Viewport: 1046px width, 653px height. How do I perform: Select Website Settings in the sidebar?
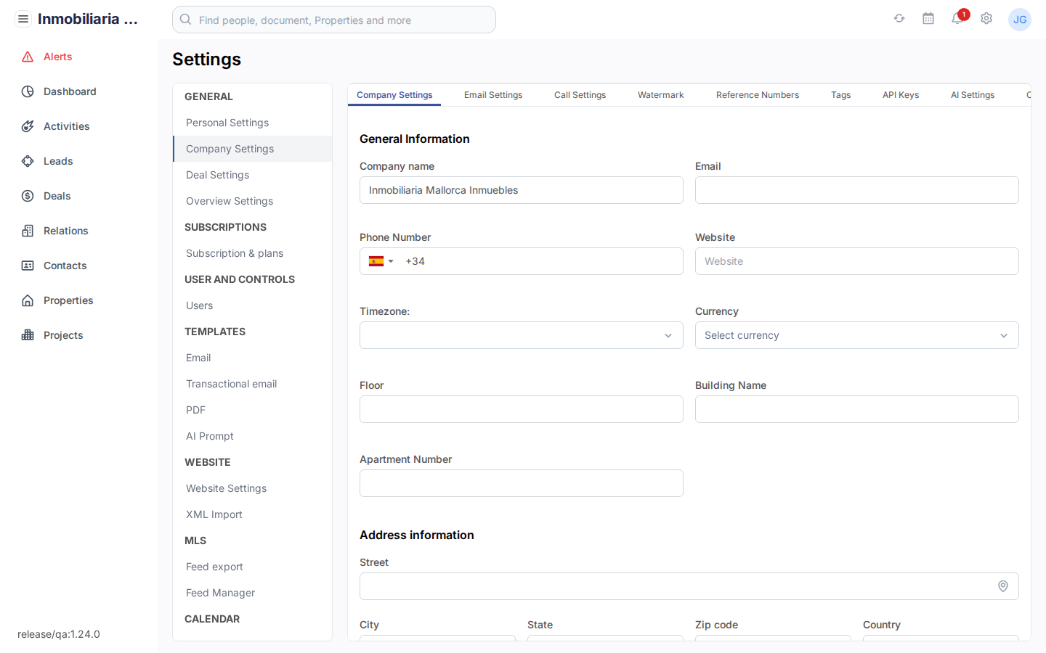226,488
